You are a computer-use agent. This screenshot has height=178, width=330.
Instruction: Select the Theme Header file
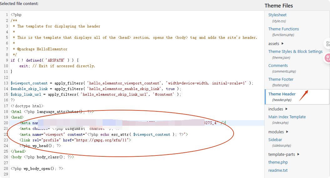click(x=282, y=94)
